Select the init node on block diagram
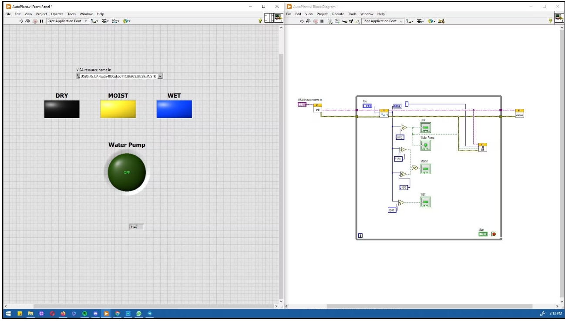Screen dimensions: 565x324 [318, 108]
